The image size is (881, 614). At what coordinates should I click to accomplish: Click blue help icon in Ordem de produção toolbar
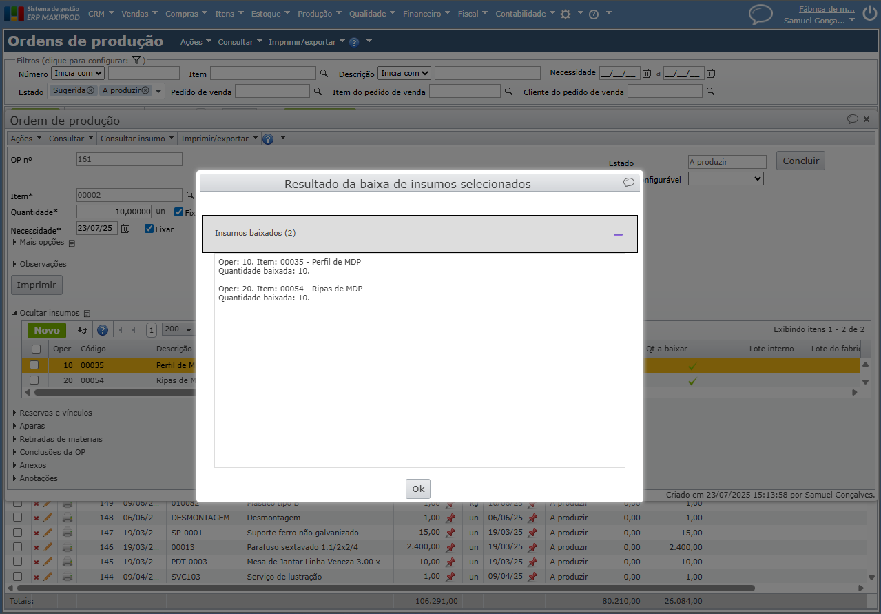(268, 139)
